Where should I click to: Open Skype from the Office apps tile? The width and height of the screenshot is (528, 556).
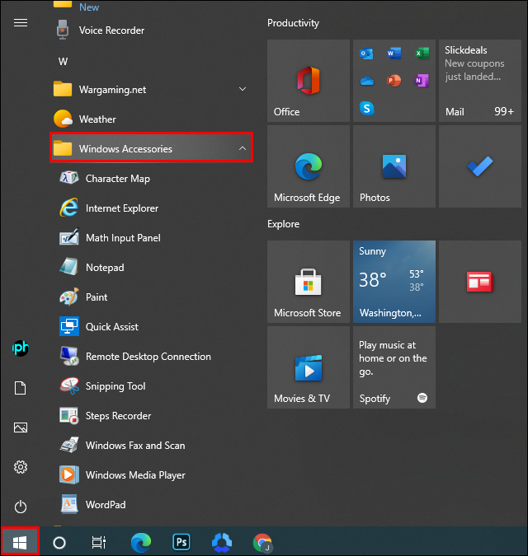coord(367,108)
